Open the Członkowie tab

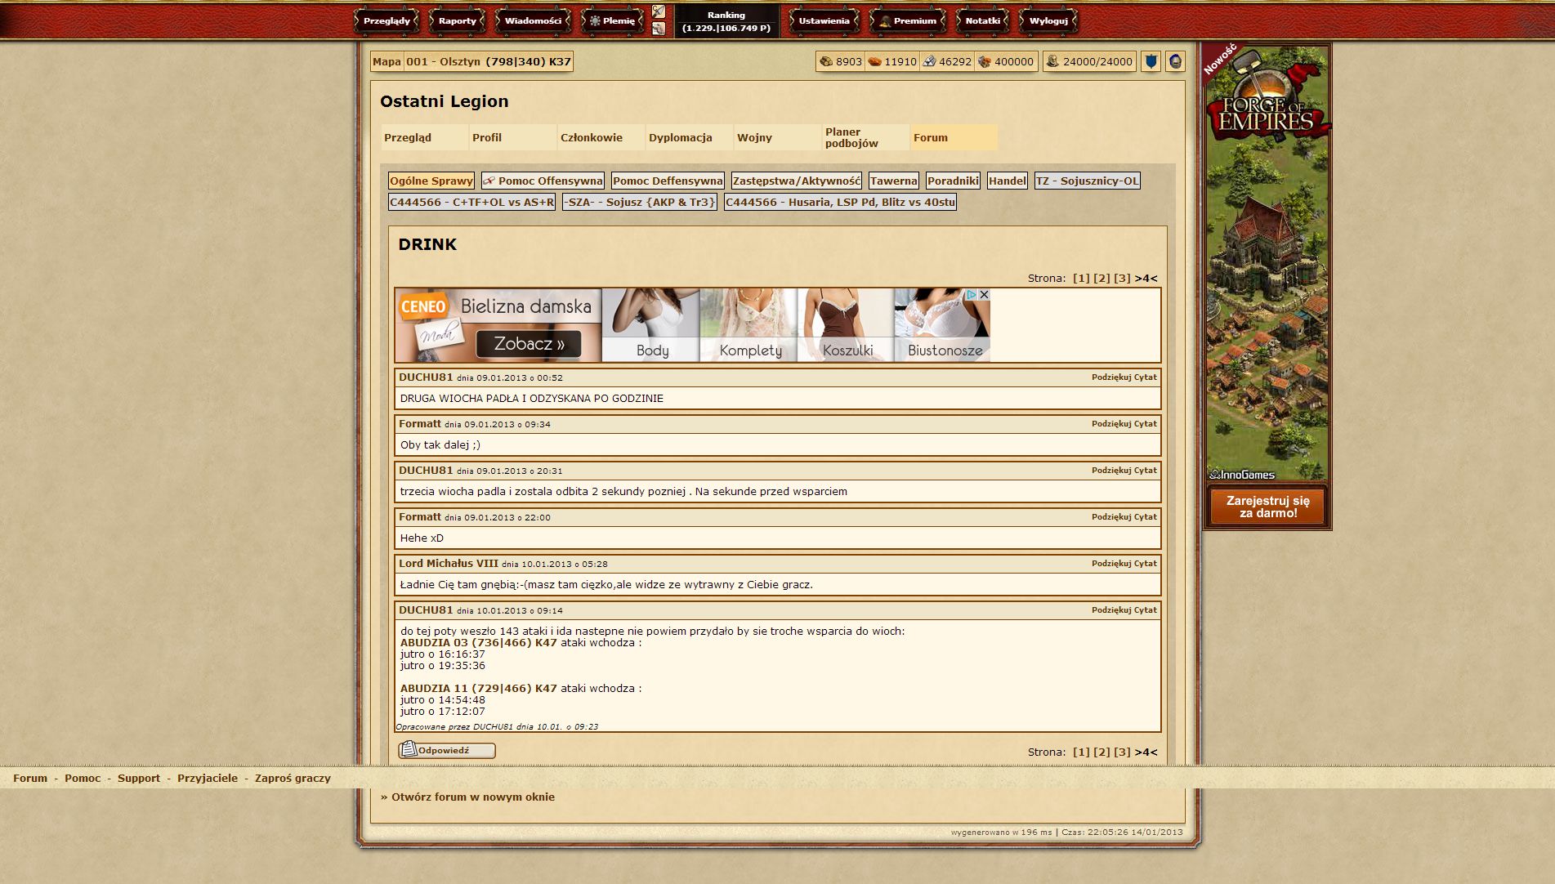[592, 137]
